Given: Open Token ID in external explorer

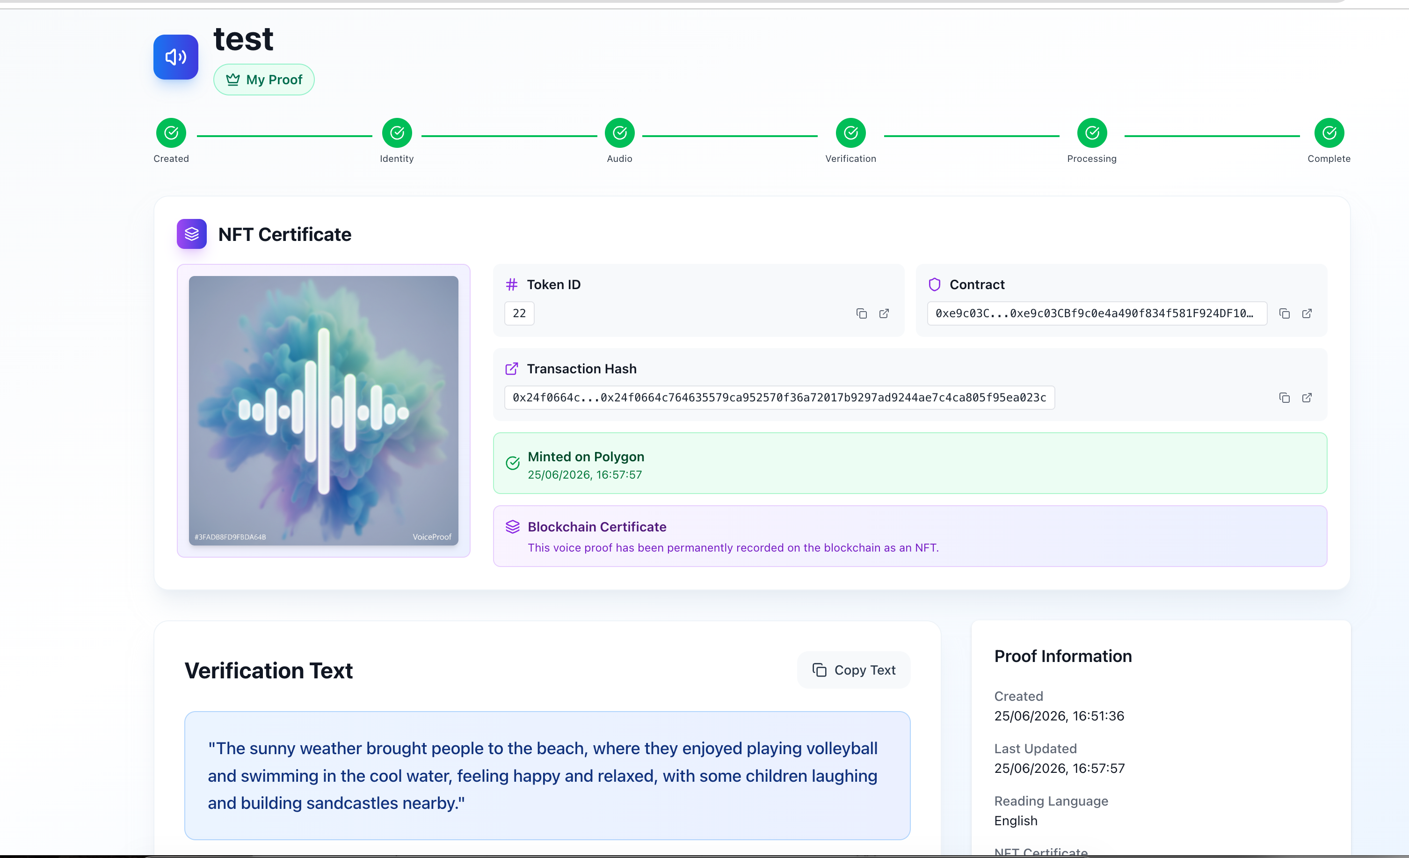Looking at the screenshot, I should [x=884, y=313].
